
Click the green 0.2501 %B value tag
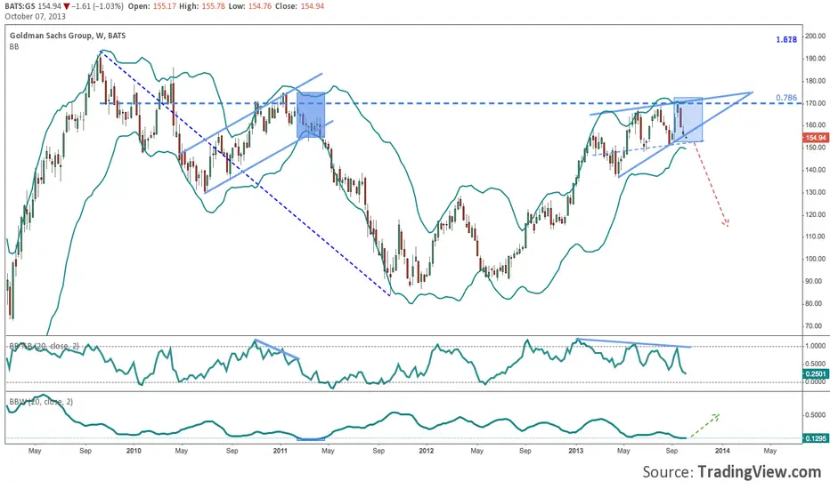coord(816,373)
